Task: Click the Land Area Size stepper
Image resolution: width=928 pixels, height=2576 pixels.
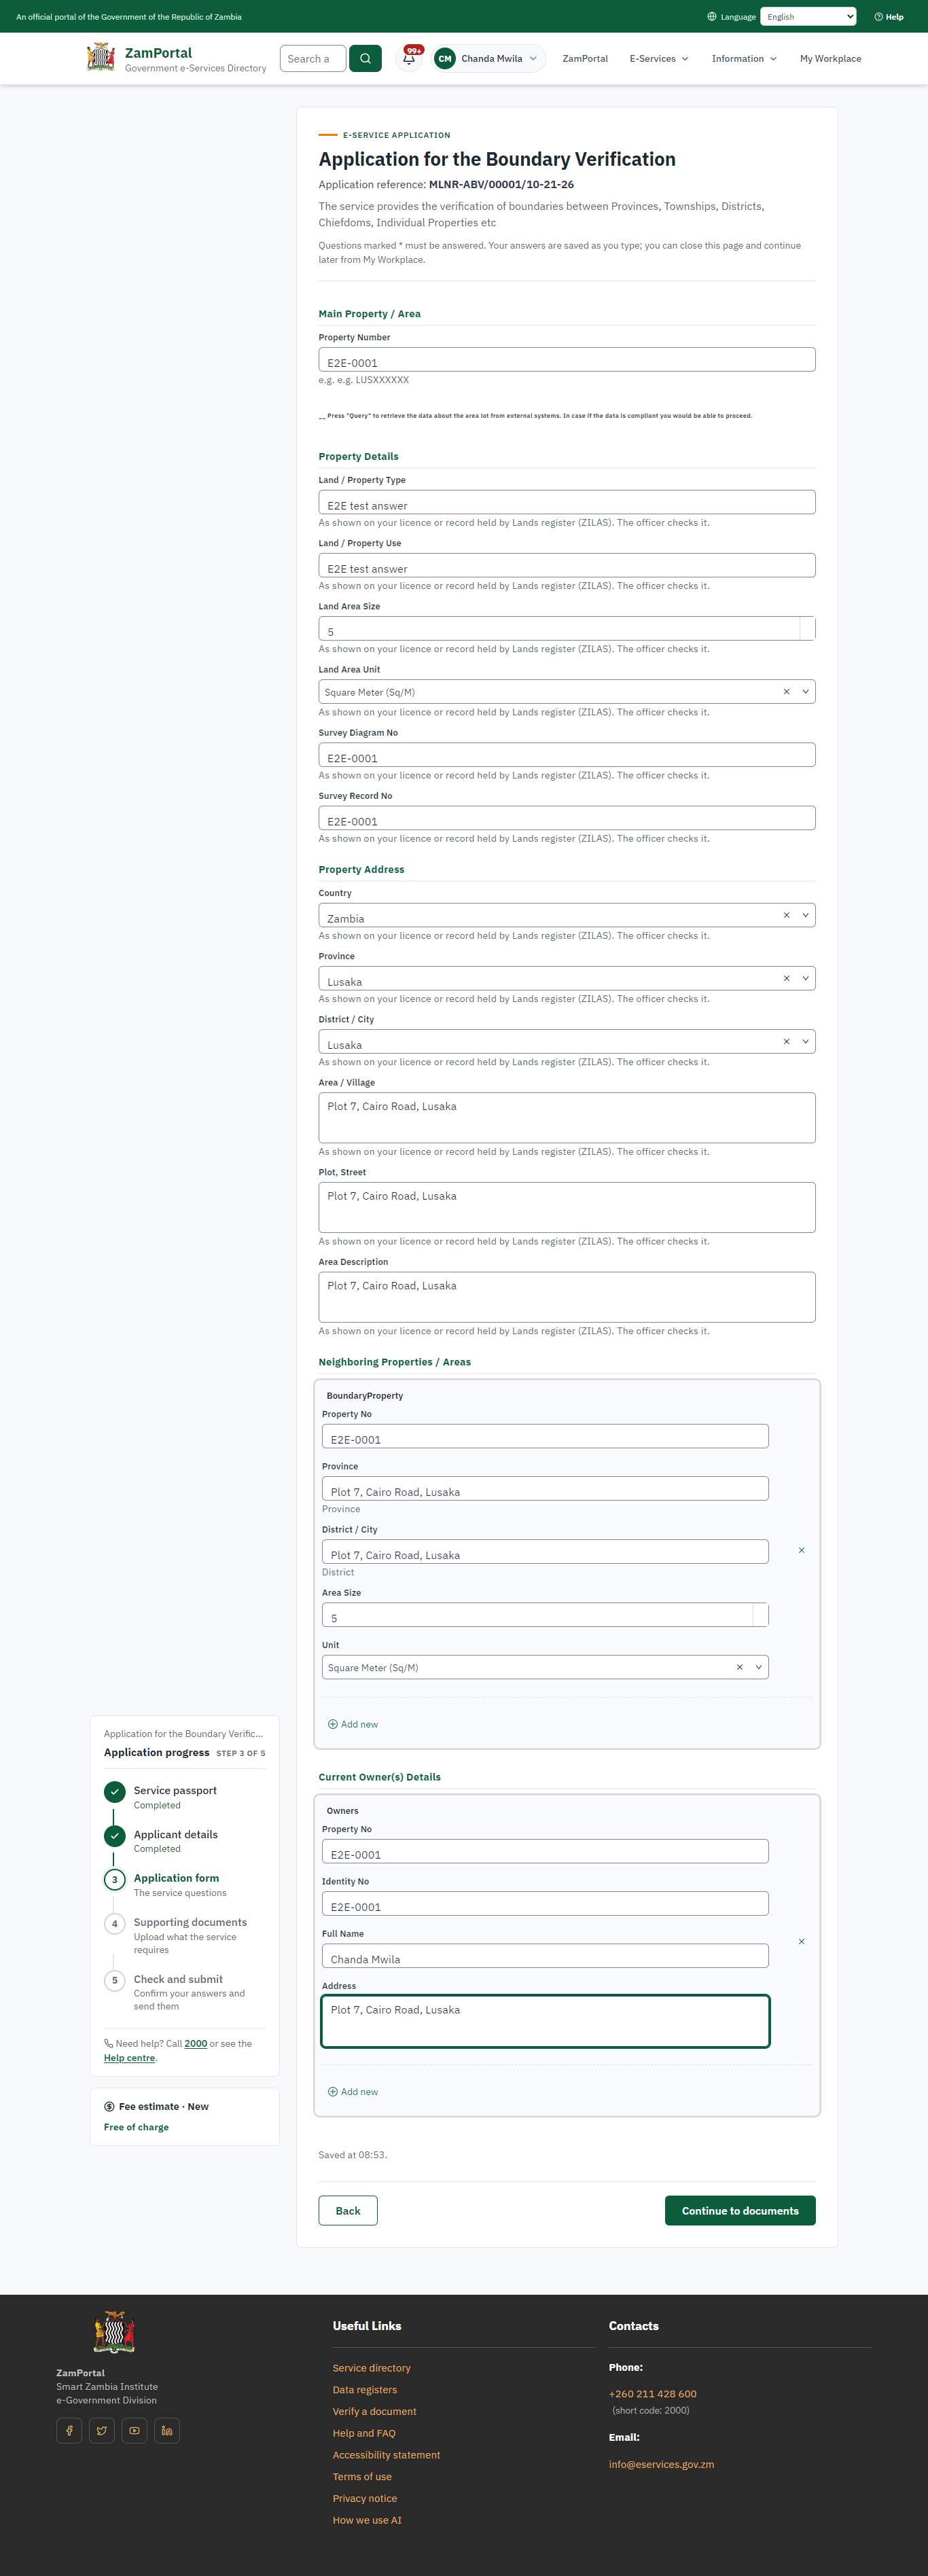Action: 807,628
